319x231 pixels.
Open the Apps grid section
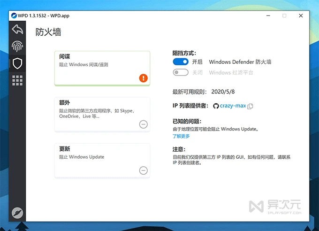[x=17, y=80]
